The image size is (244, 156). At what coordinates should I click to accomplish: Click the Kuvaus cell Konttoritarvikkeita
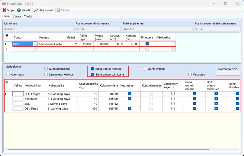[51, 44]
